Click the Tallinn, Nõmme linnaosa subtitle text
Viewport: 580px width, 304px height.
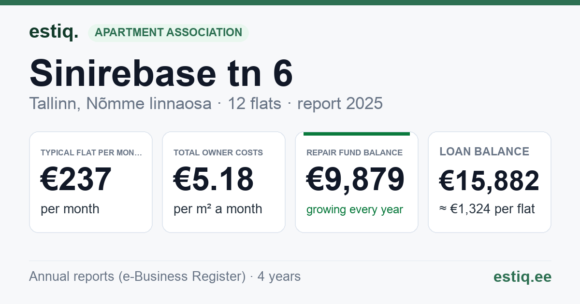click(120, 104)
